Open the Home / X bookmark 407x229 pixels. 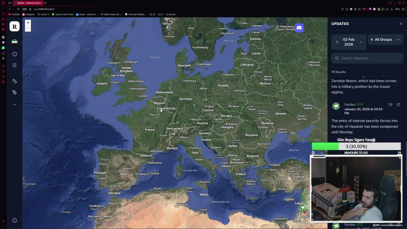44,14
